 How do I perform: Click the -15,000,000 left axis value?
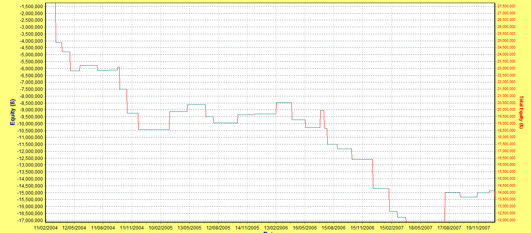pyautogui.click(x=30, y=193)
